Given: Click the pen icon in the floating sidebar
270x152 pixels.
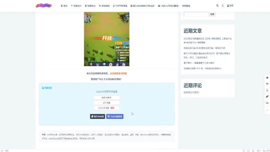Looking at the screenshot, I should (267, 97).
